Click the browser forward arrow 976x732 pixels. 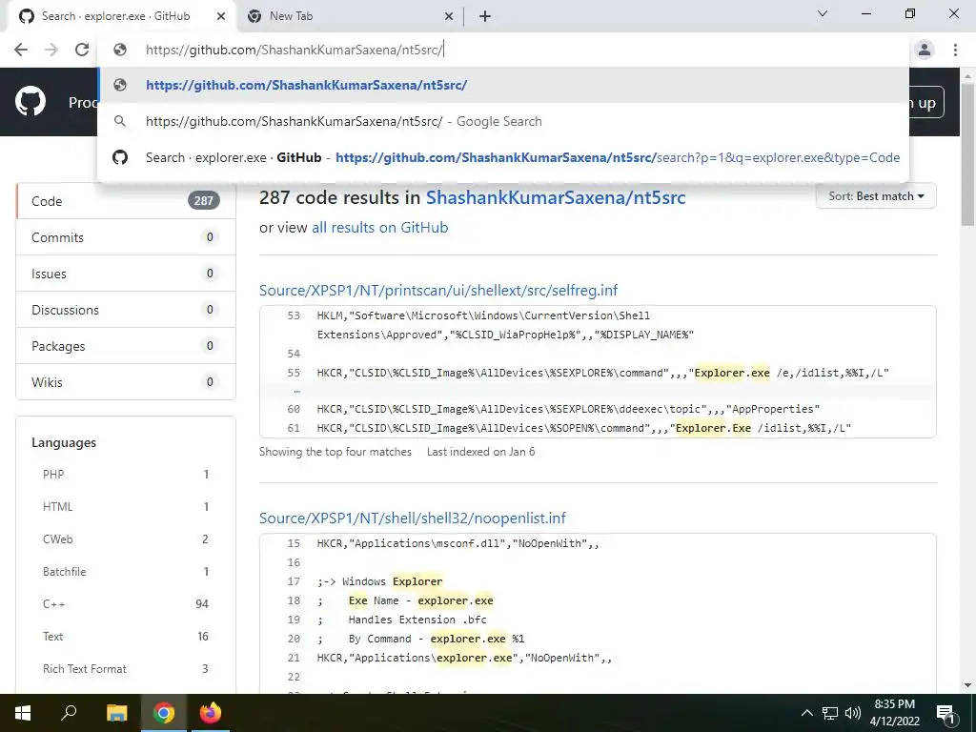click(51, 50)
